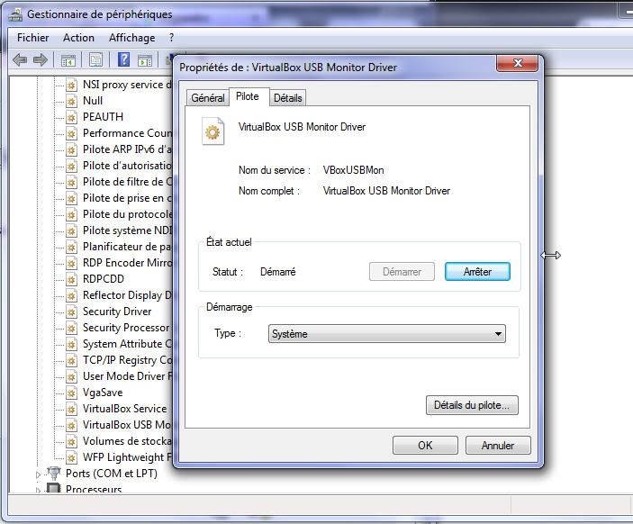The width and height of the screenshot is (633, 524).
Task: Select Pilote de filtre tree entry
Action: [127, 182]
